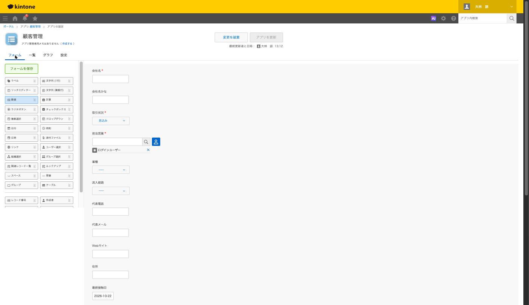Click the app search magnifier button
This screenshot has width=529, height=305.
[x=512, y=18]
